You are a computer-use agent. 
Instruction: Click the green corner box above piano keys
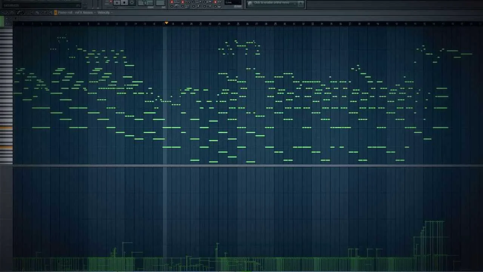pos(2,22)
